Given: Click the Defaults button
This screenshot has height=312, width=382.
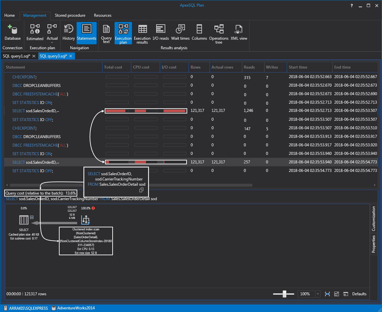Looking at the screenshot, I should click(x=359, y=294).
